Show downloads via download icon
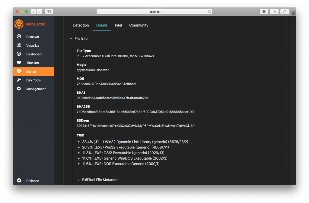The height and width of the screenshot is (203, 309). click(x=264, y=12)
